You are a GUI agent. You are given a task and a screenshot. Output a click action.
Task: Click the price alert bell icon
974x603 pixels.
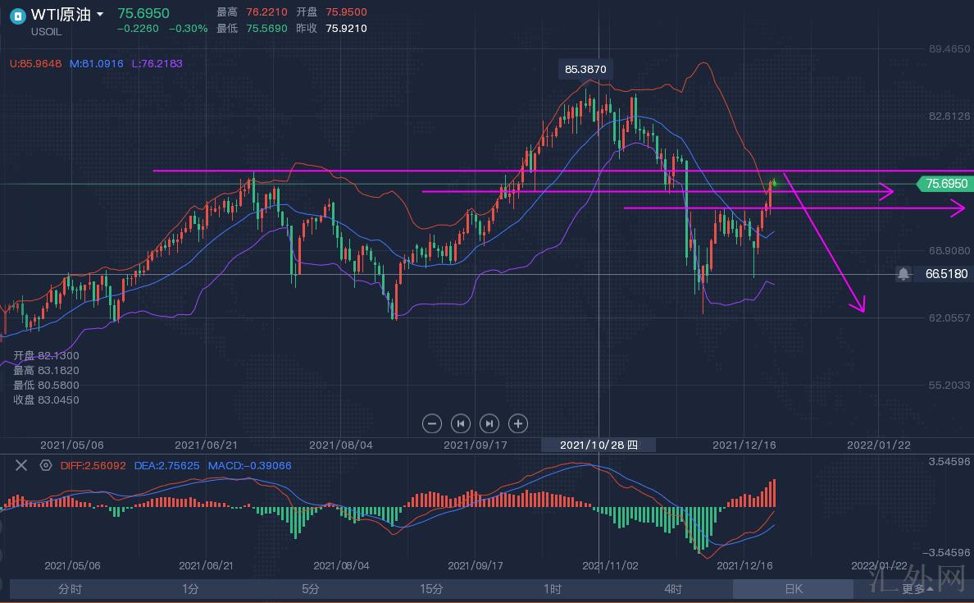click(x=903, y=274)
